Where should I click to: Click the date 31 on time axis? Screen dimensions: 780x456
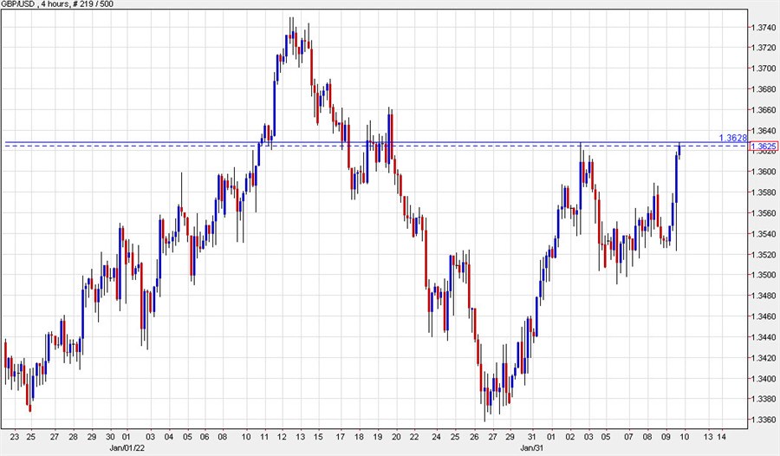click(532, 437)
